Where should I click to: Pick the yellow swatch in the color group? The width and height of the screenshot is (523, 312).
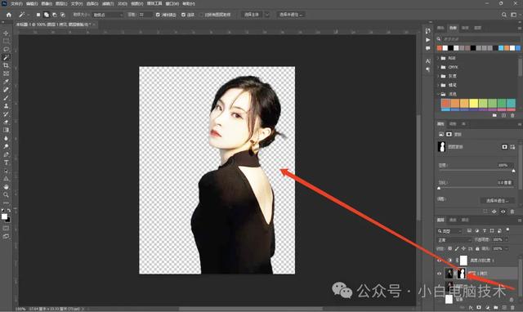click(x=473, y=103)
